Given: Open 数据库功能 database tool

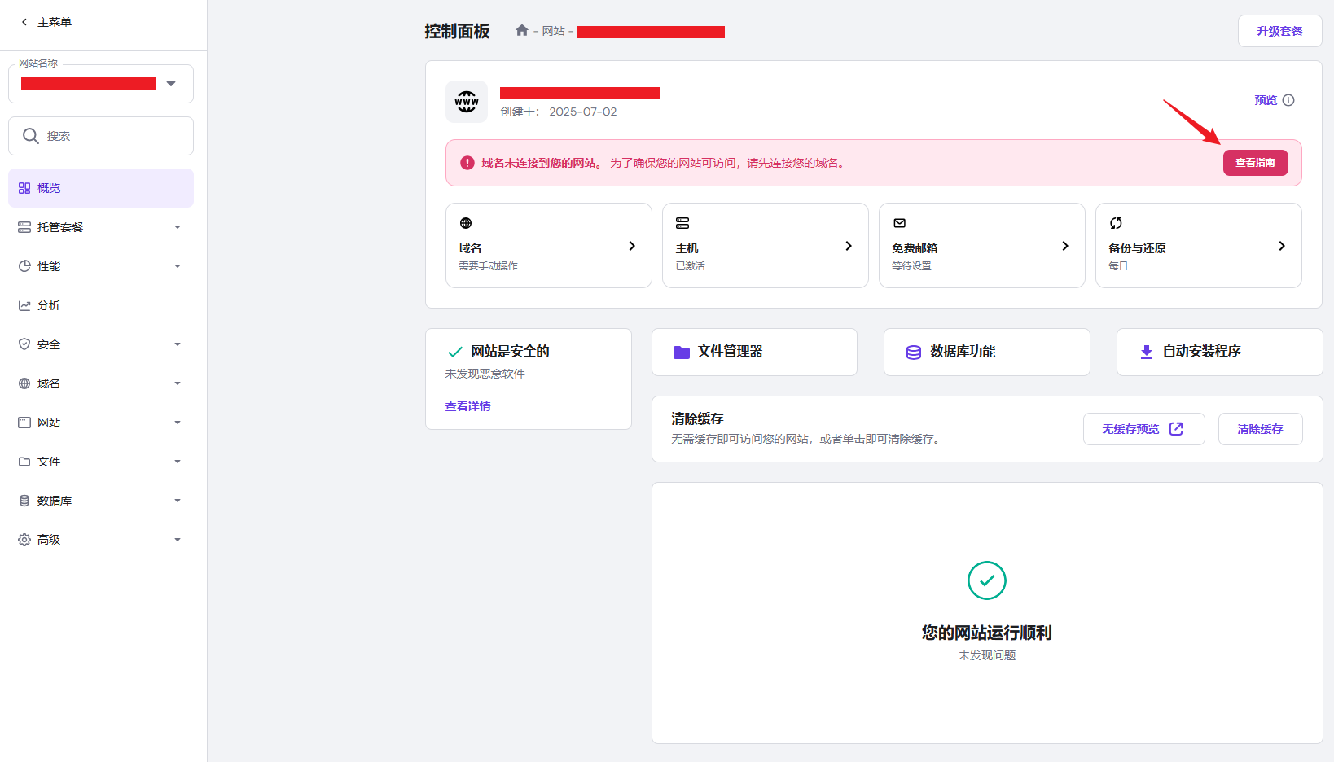Looking at the screenshot, I should [986, 352].
